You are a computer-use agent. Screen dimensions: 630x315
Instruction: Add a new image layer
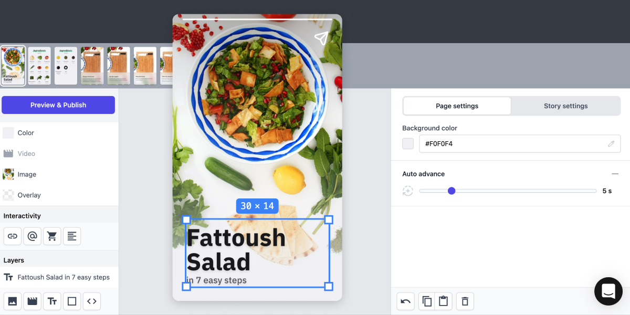pyautogui.click(x=12, y=301)
